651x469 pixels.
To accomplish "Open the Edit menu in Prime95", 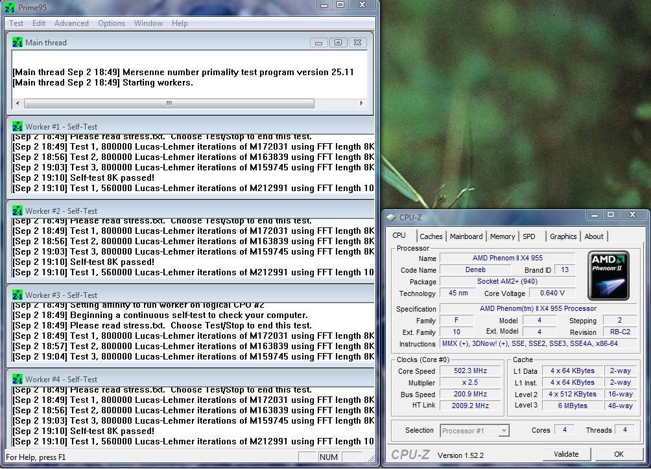I will [39, 23].
